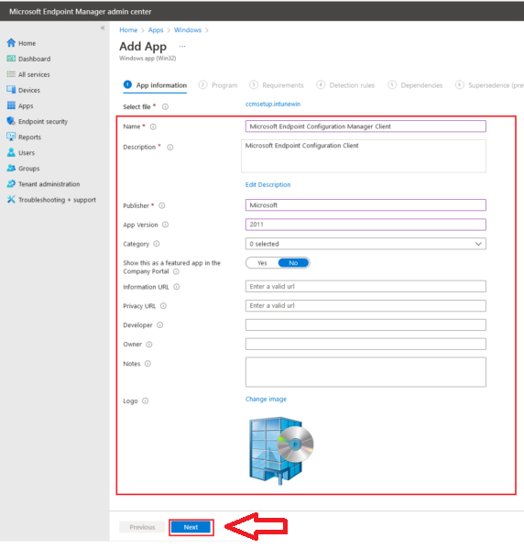Click into the Description text area
This screenshot has height=549, width=524.
click(364, 156)
